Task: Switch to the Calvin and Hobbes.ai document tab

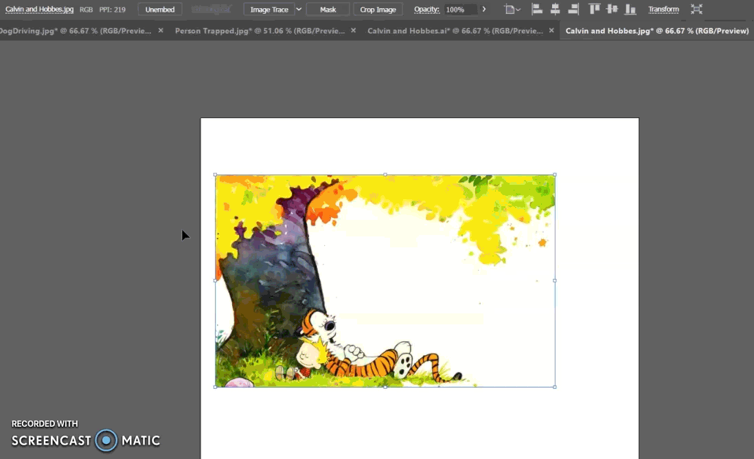Action: click(455, 31)
